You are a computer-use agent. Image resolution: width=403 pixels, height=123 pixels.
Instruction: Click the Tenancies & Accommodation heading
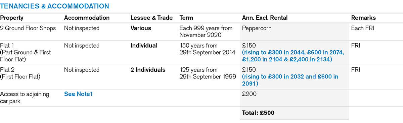pos(54,6)
